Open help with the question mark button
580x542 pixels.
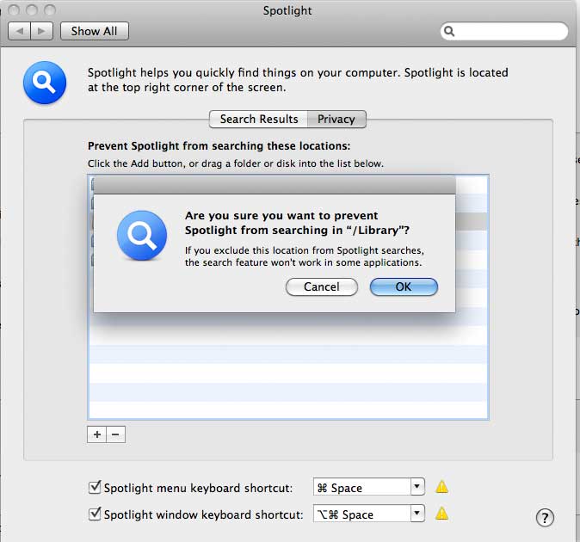tap(545, 518)
